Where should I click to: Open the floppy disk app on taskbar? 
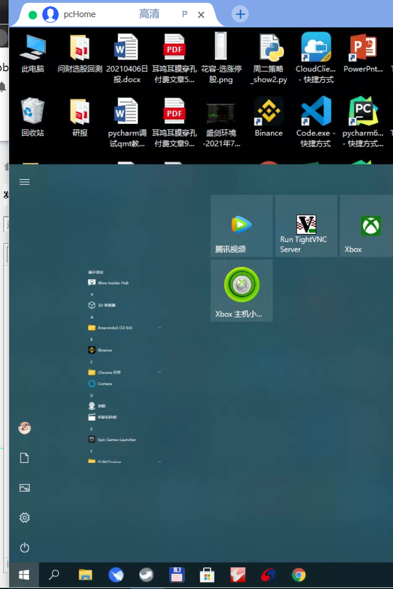click(x=177, y=575)
